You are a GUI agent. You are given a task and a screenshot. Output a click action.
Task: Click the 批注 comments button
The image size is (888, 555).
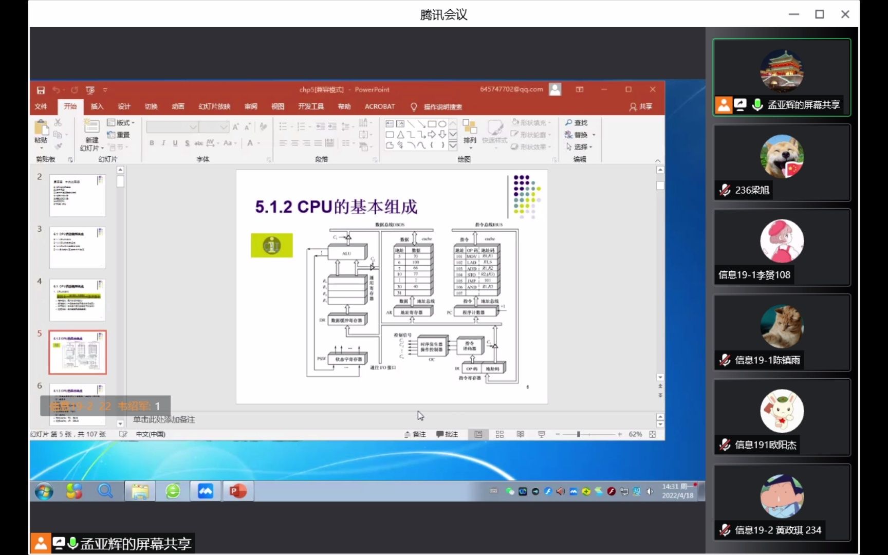[x=447, y=434]
